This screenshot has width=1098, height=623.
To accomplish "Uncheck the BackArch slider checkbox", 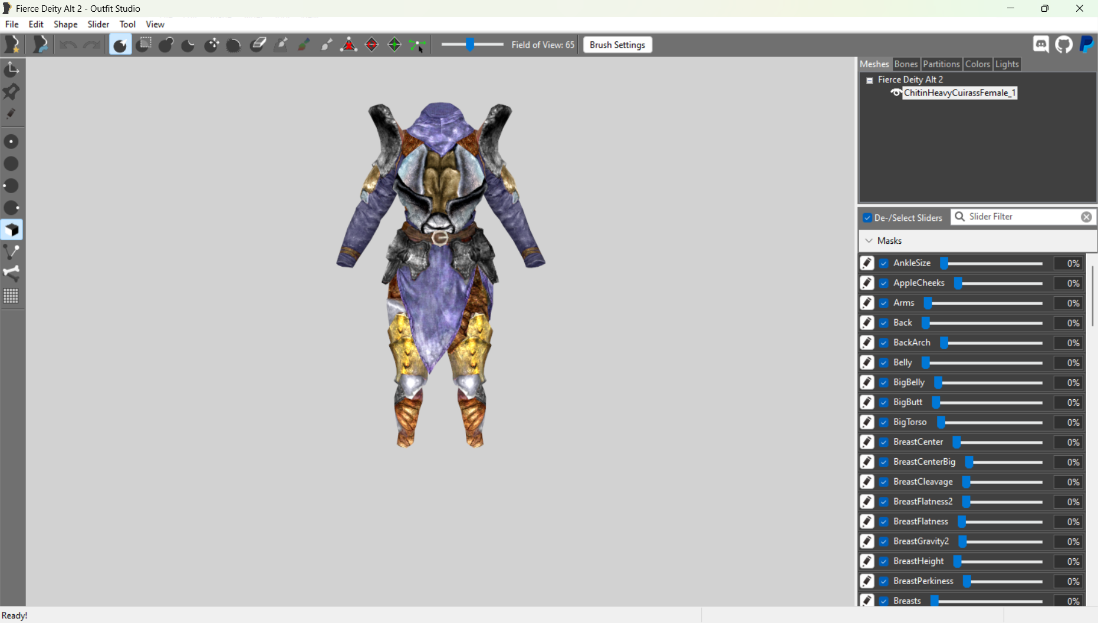I will tap(883, 343).
